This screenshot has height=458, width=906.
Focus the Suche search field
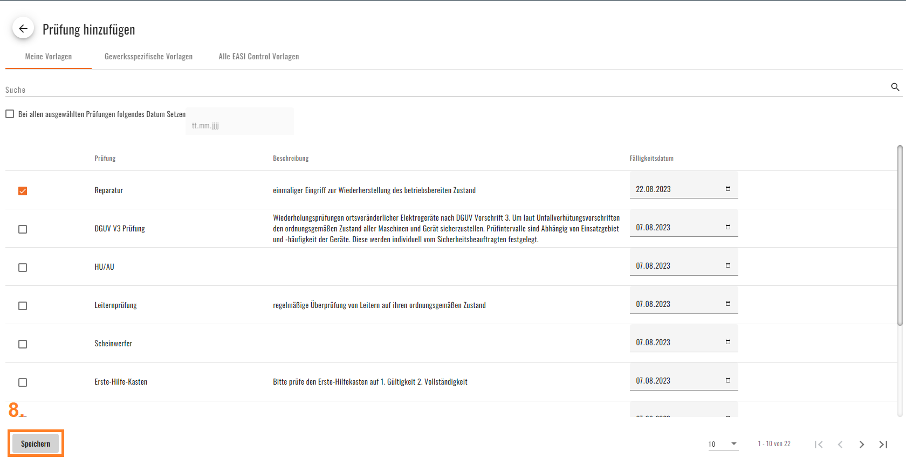click(x=447, y=90)
